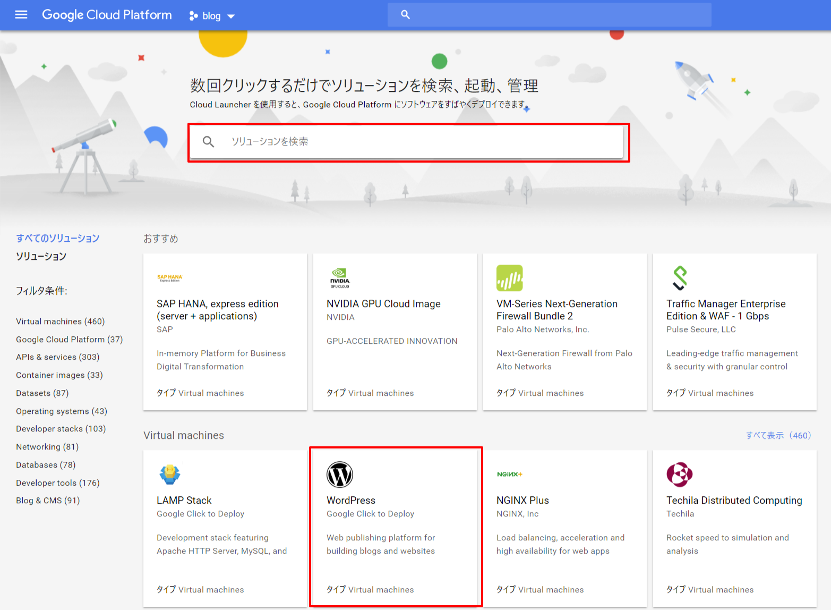Click the Pulse Secure Traffic Manager icon
831x610 pixels.
tap(680, 278)
